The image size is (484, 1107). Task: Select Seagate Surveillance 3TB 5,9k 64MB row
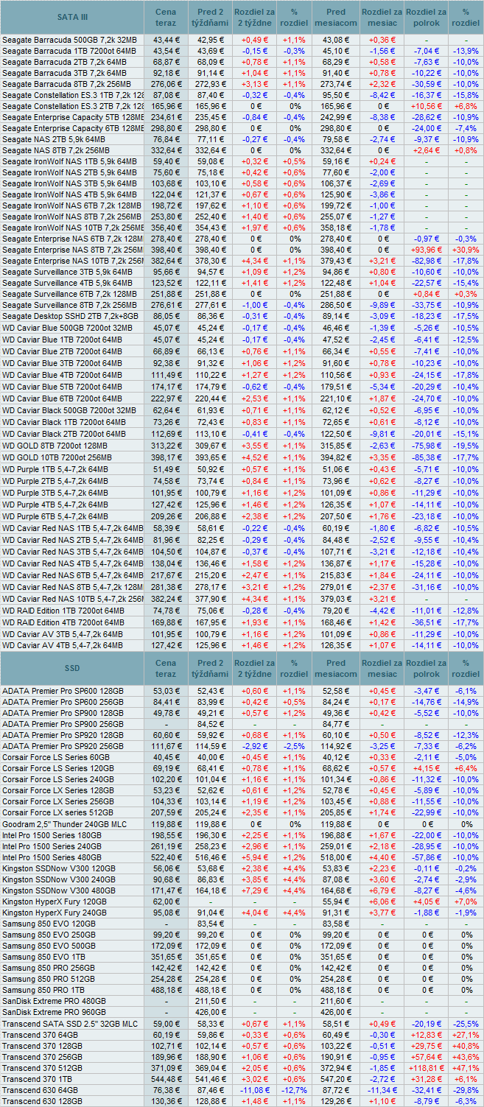[242, 272]
